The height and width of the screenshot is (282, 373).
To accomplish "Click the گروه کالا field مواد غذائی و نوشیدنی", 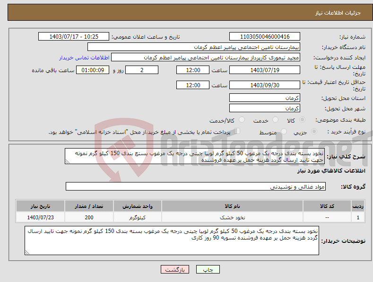I will (x=196, y=186).
